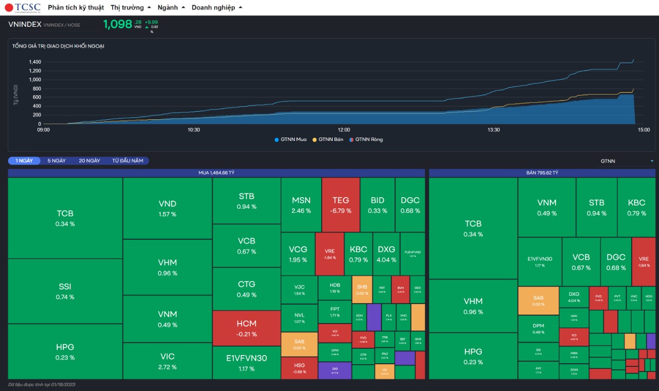The image size is (659, 391).
Task: Select the HPG tile in the MUA treemap
Action: 65,351
